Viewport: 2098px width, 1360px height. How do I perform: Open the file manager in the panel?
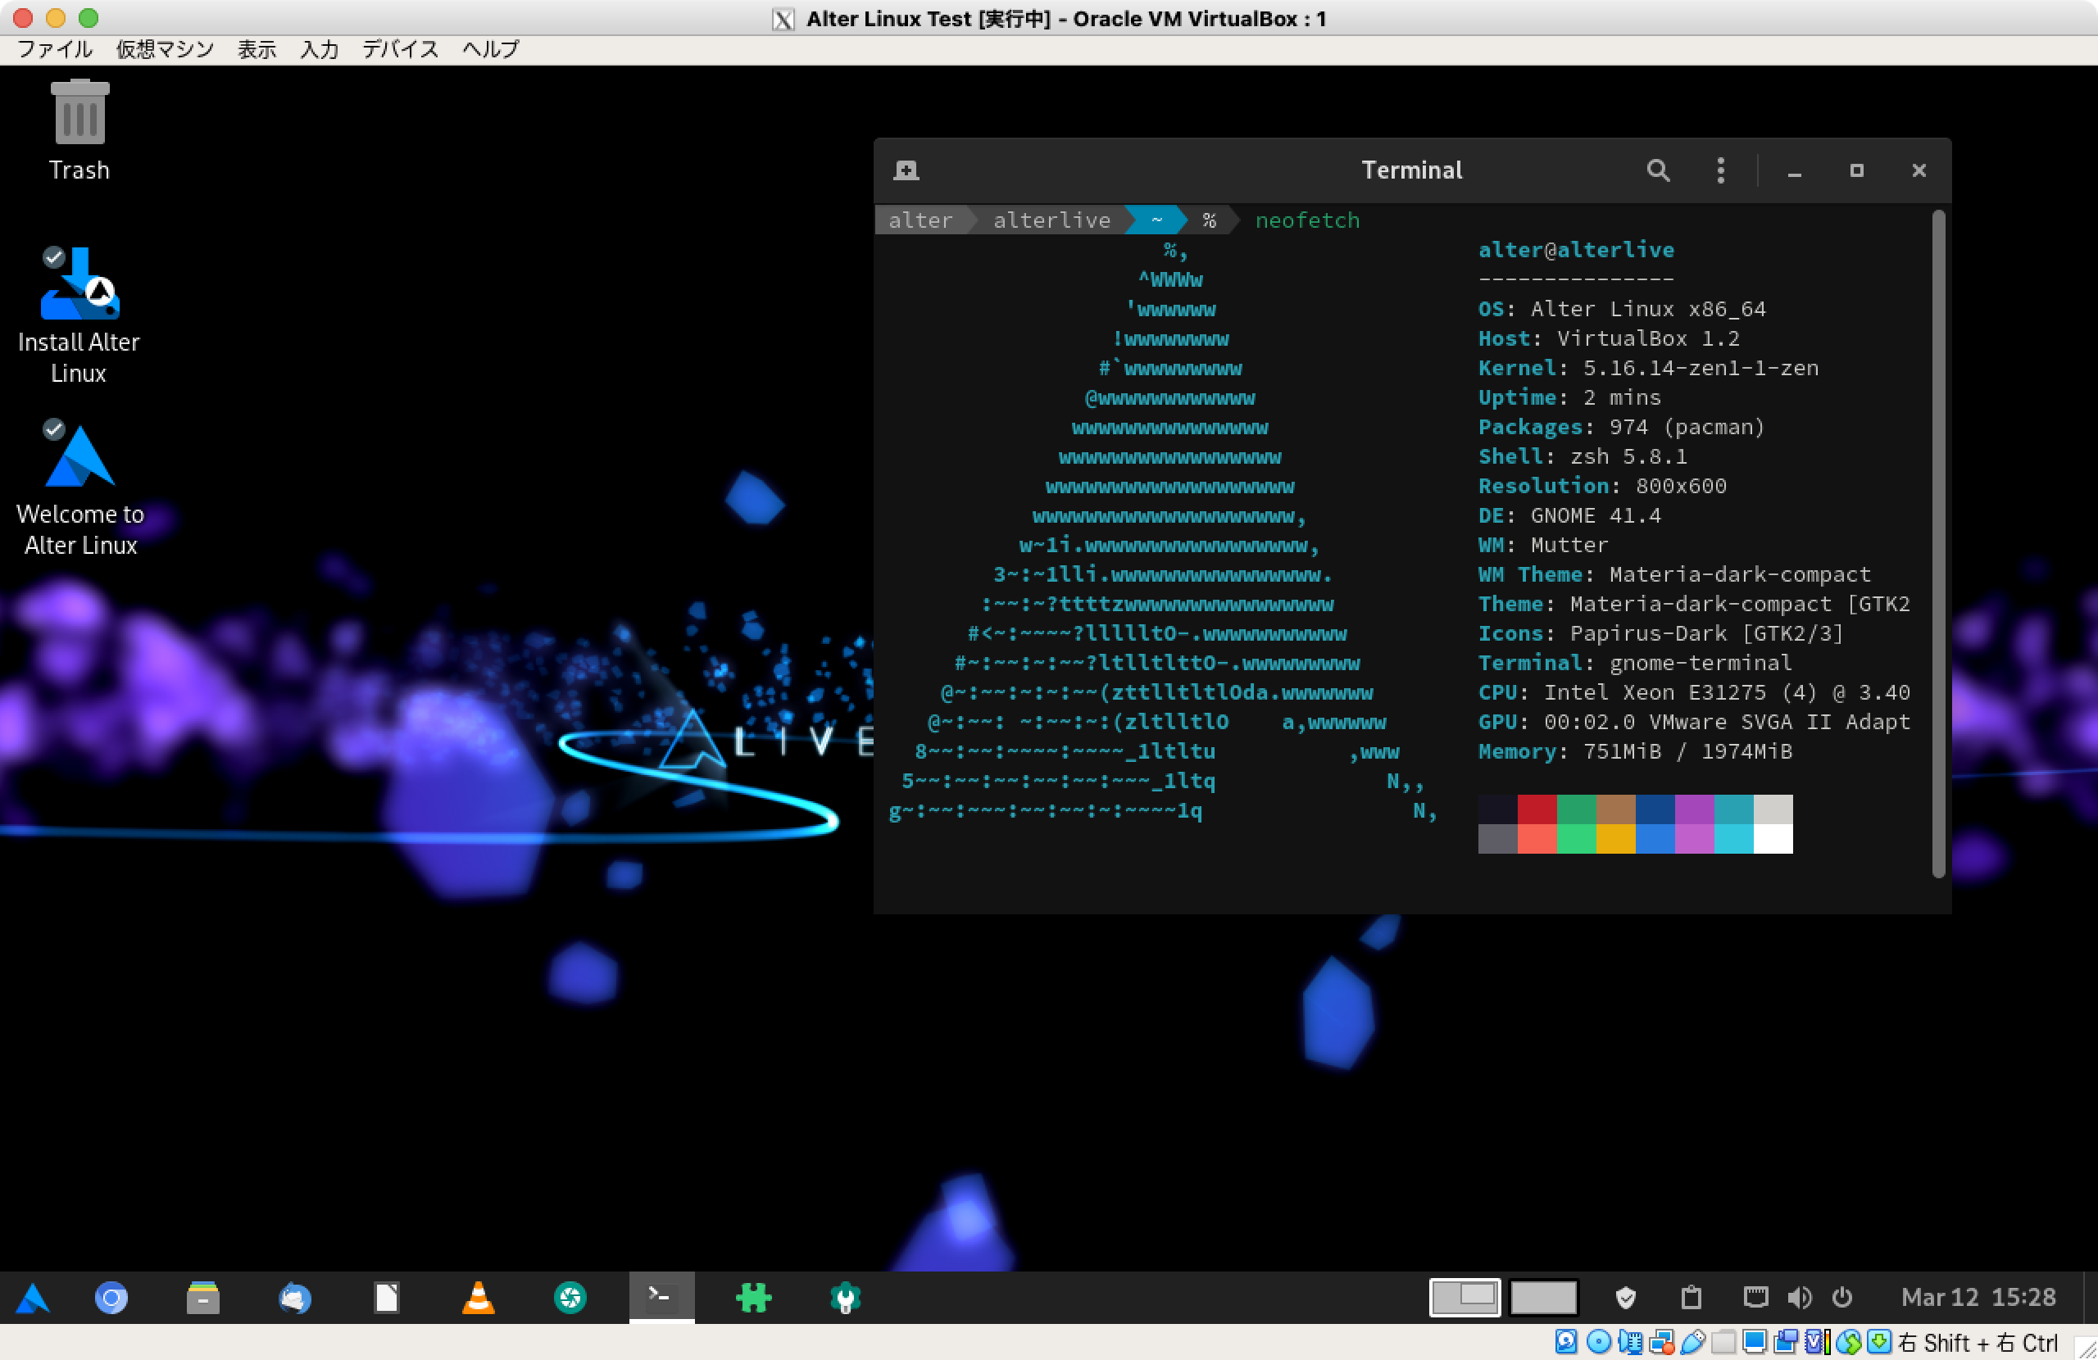click(202, 1298)
